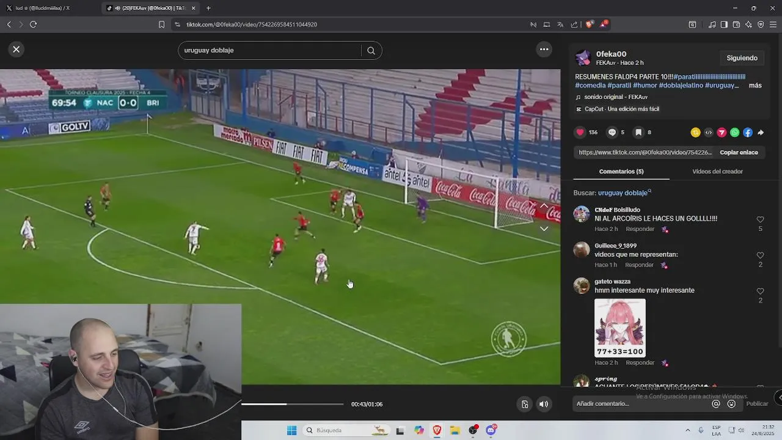Viewport: 782px width, 440px height.
Task: Toggle the browser sidebar panel
Action: tap(724, 24)
